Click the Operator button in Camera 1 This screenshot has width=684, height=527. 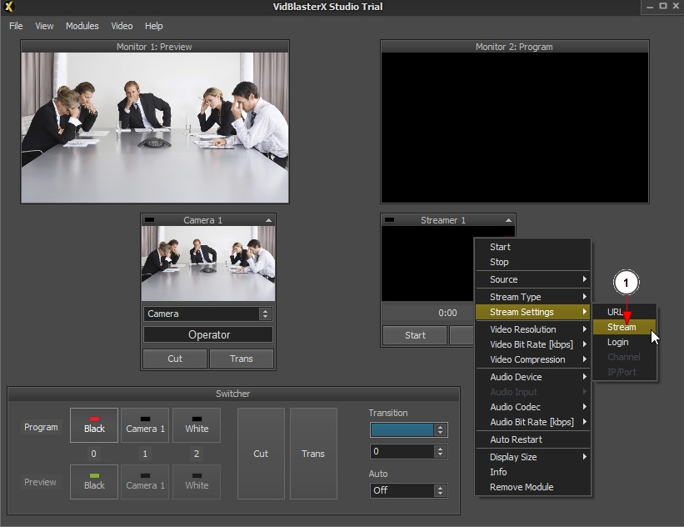click(x=208, y=335)
